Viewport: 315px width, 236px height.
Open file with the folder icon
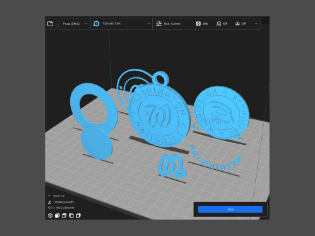51,24
